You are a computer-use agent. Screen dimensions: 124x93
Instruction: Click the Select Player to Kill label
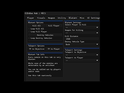(x=75, y=25)
